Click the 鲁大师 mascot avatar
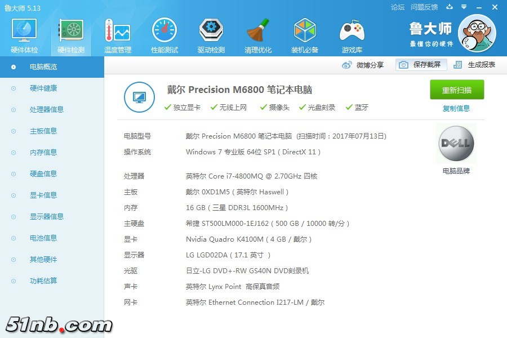This screenshot has width=507, height=338. click(477, 33)
